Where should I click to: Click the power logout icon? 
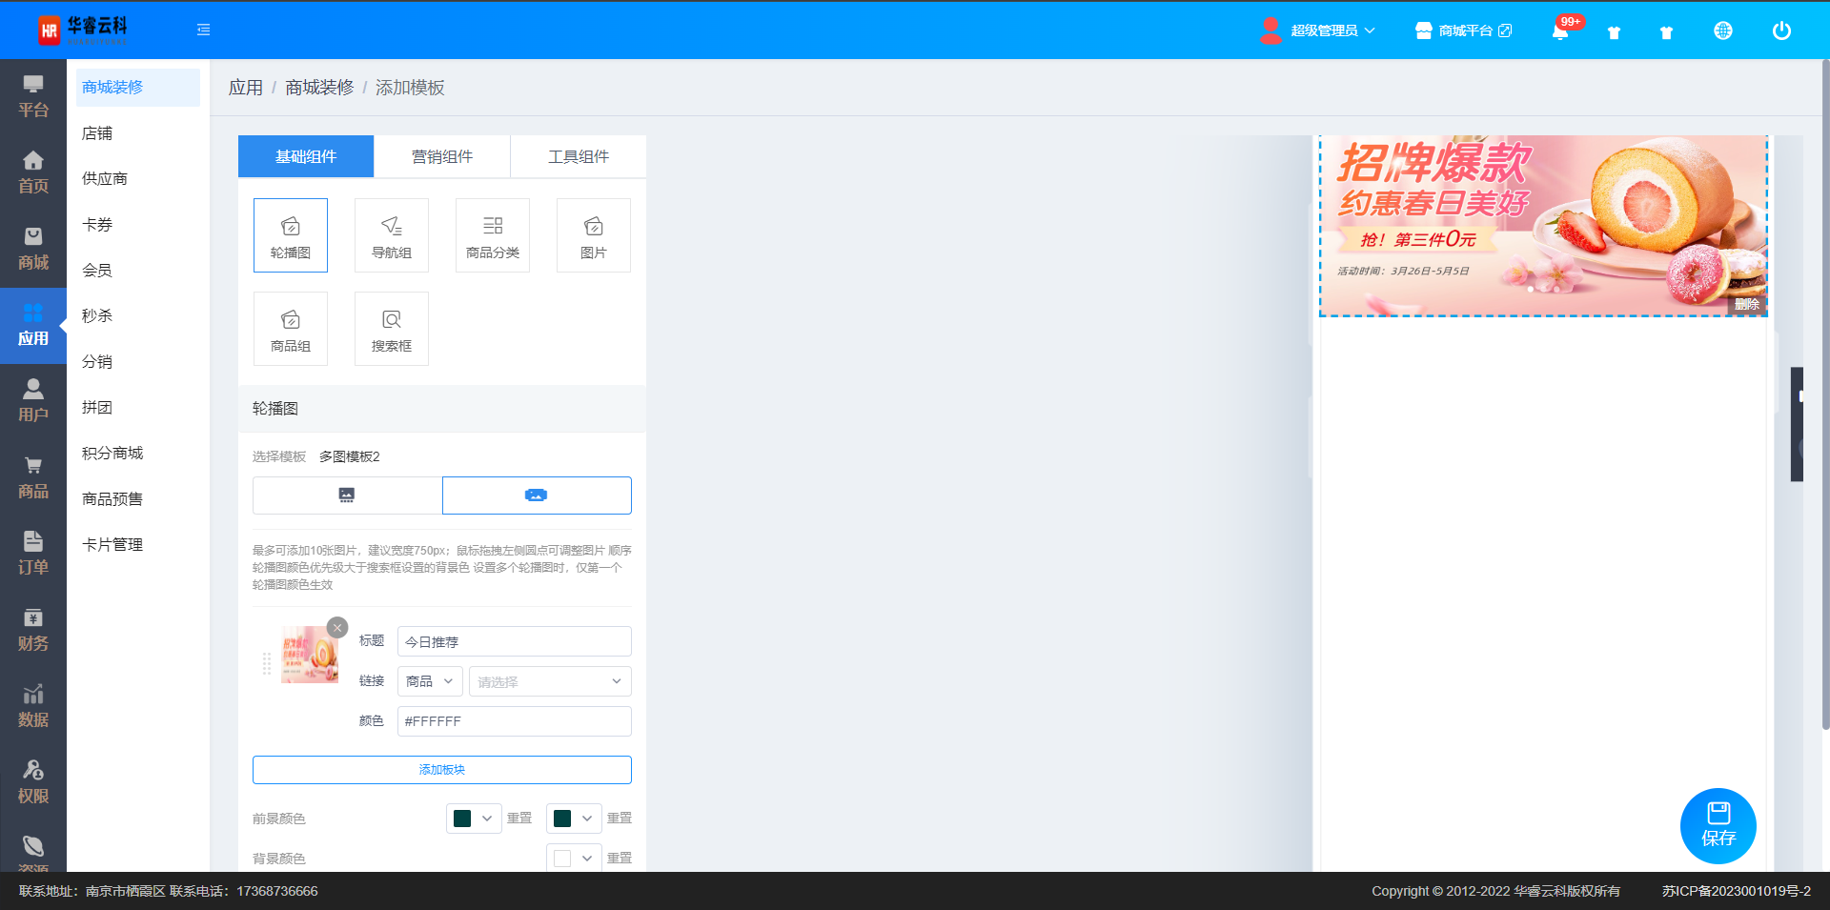(1780, 30)
